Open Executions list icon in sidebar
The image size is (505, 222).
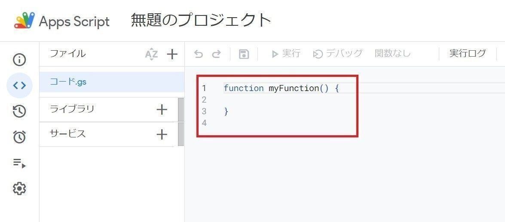pyautogui.click(x=19, y=163)
